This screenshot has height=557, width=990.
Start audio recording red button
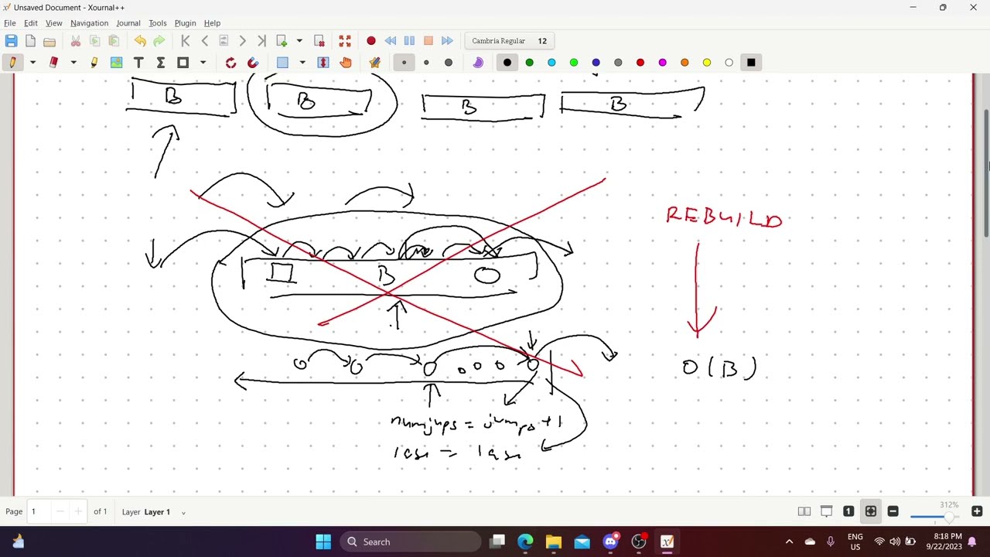click(371, 41)
